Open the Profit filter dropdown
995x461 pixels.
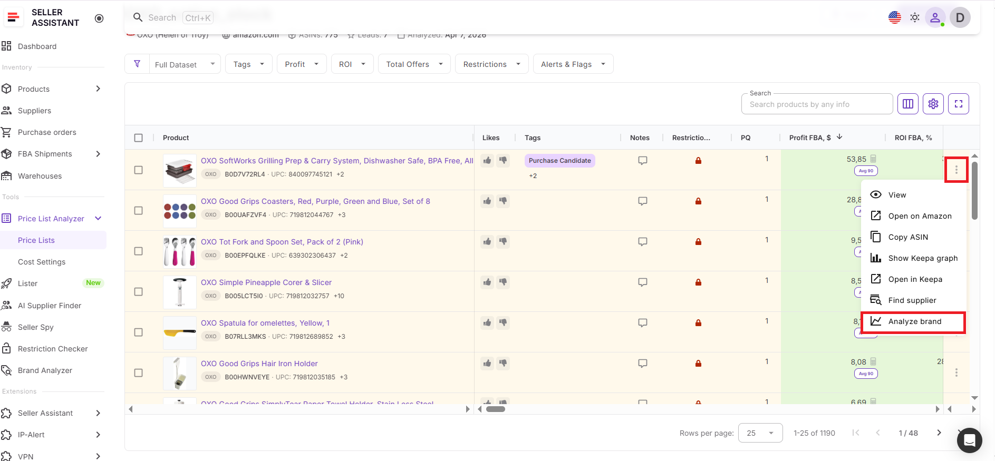(x=302, y=64)
